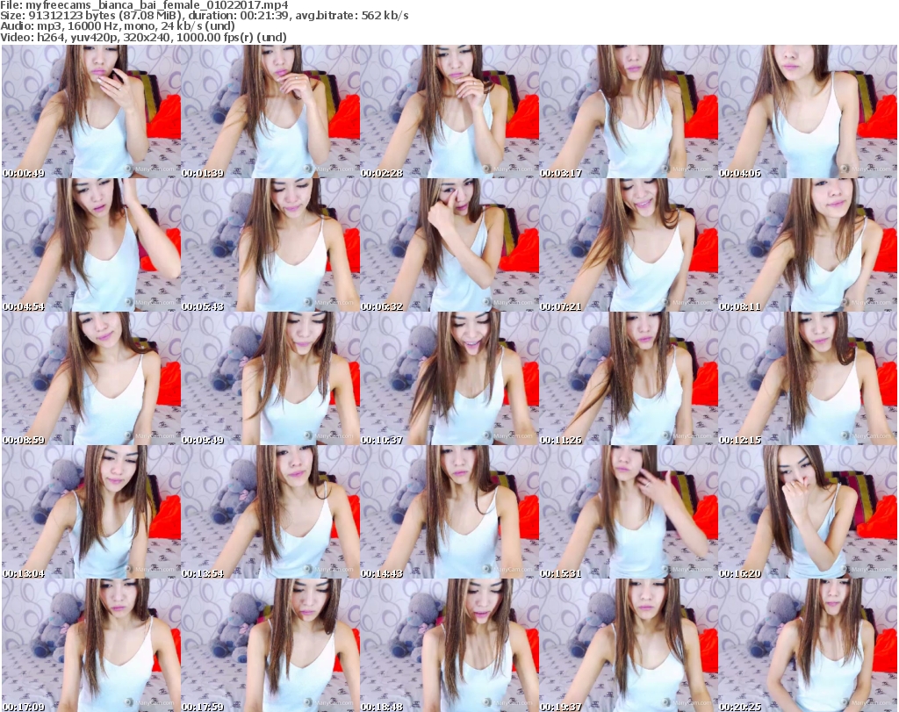Click the frame stamped 00:03:17

[x=629, y=111]
